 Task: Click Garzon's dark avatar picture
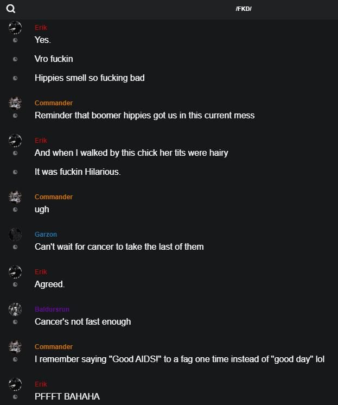coord(15,235)
